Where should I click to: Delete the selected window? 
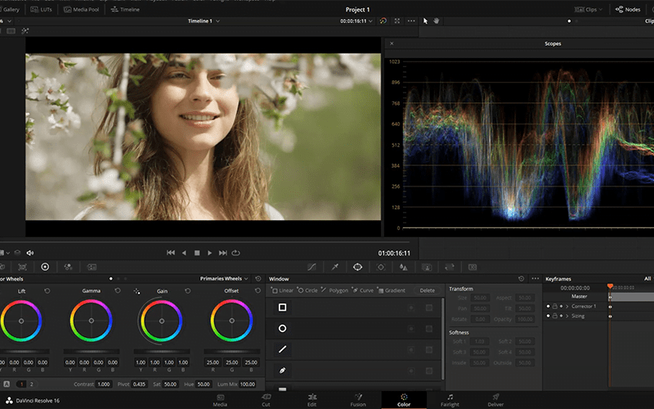[x=427, y=290]
